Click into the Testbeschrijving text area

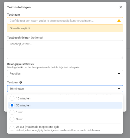click(x=65, y=50)
